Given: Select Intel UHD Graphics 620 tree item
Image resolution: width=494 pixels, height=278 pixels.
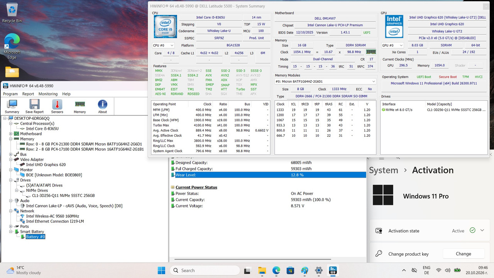Looking at the screenshot, I should tap(46, 165).
